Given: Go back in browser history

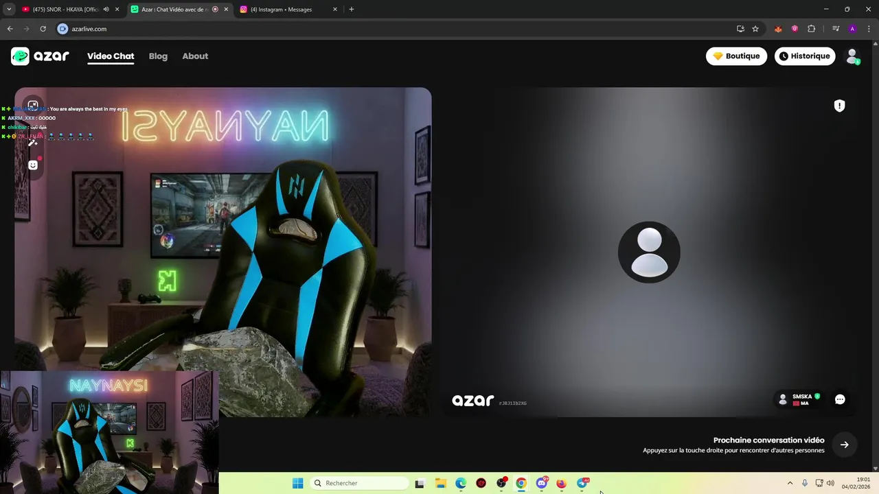Looking at the screenshot, I should coord(10,29).
